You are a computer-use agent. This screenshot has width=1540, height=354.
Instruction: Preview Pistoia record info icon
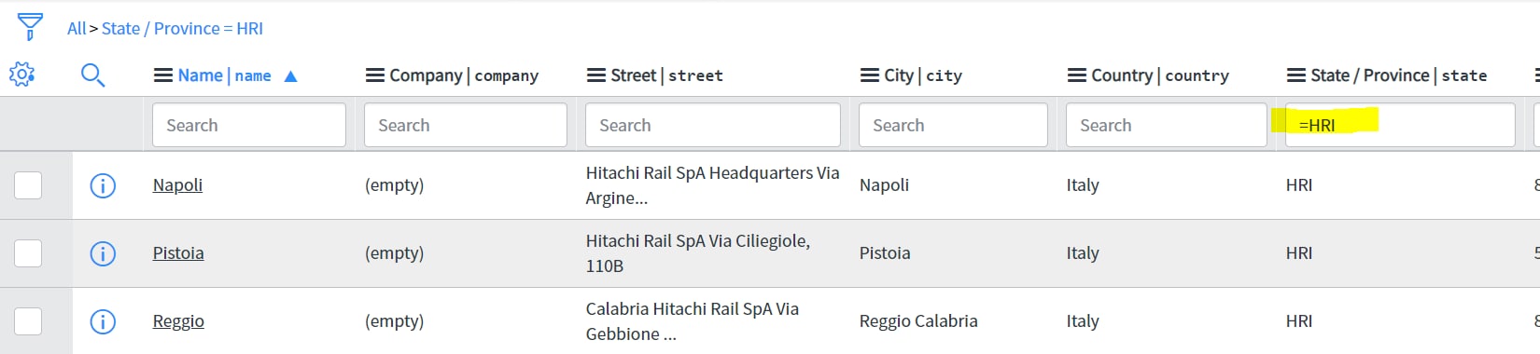coord(103,253)
